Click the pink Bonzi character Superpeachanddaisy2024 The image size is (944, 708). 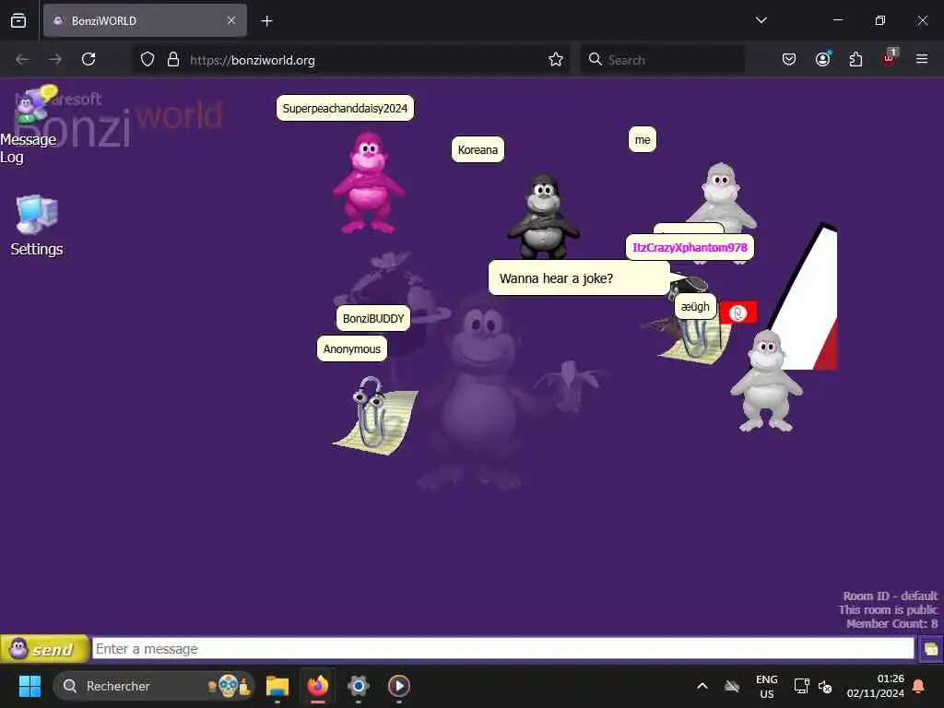coord(368,183)
